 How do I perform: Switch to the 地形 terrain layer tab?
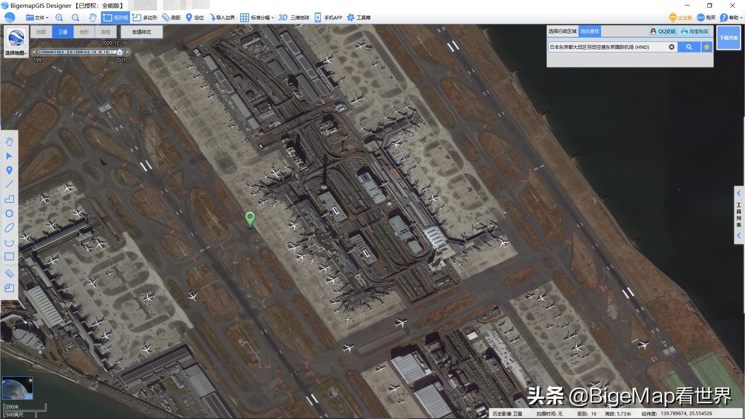coord(84,32)
